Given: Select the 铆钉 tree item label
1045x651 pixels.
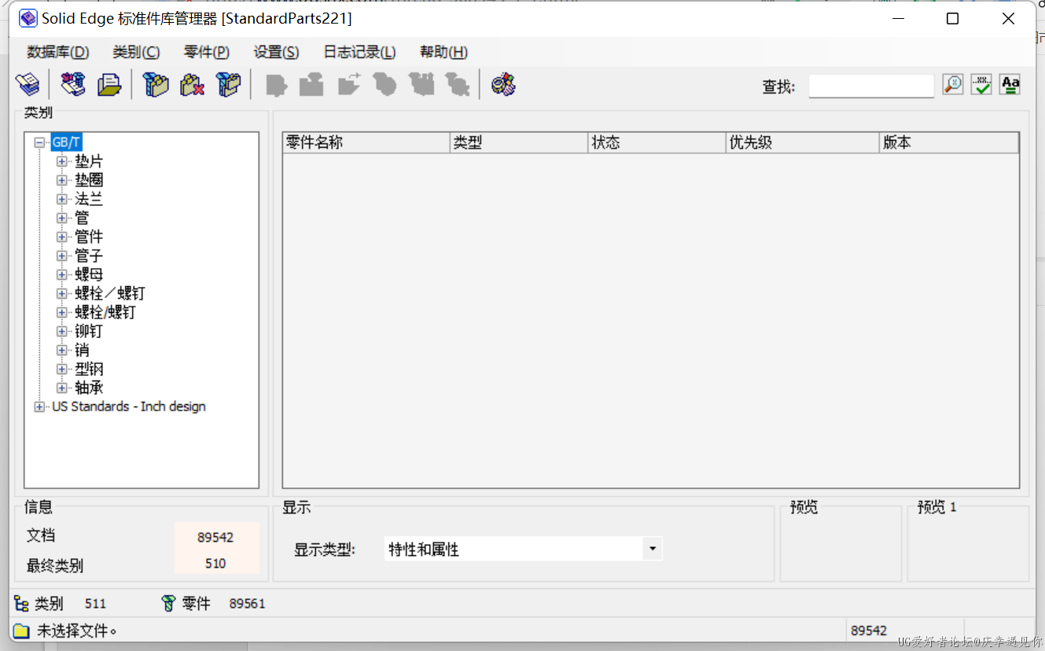Looking at the screenshot, I should [89, 332].
